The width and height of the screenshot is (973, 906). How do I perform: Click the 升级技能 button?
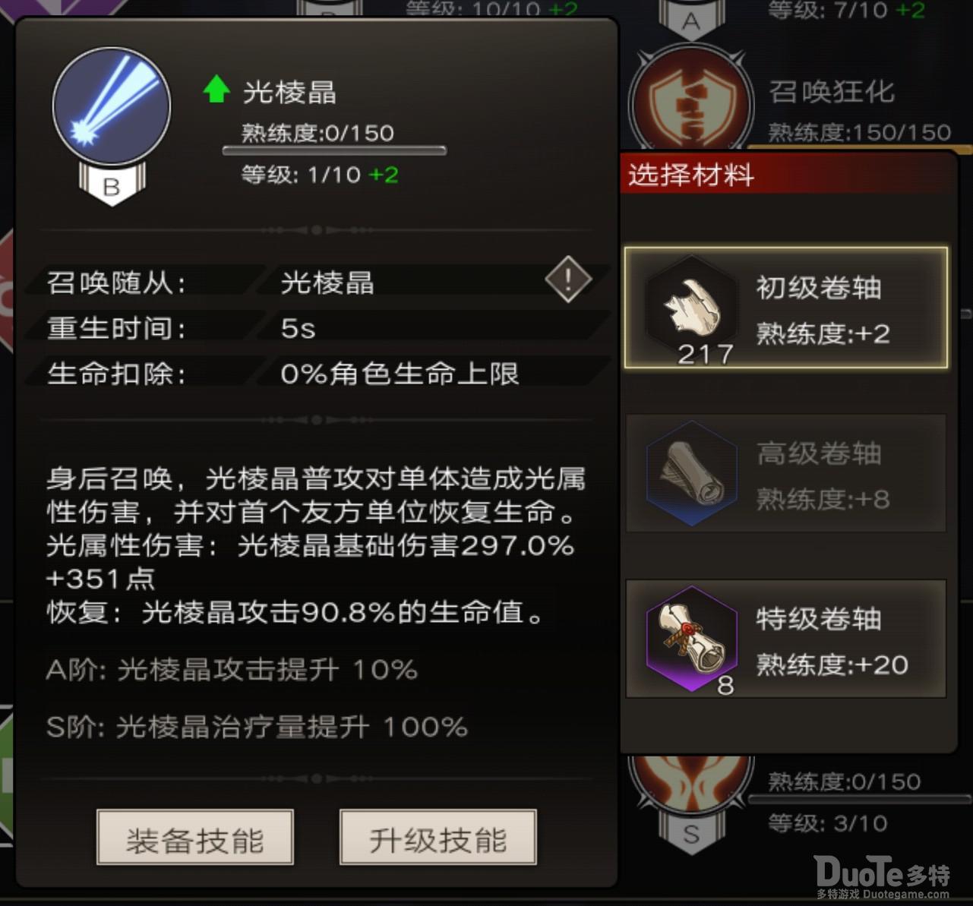438,838
